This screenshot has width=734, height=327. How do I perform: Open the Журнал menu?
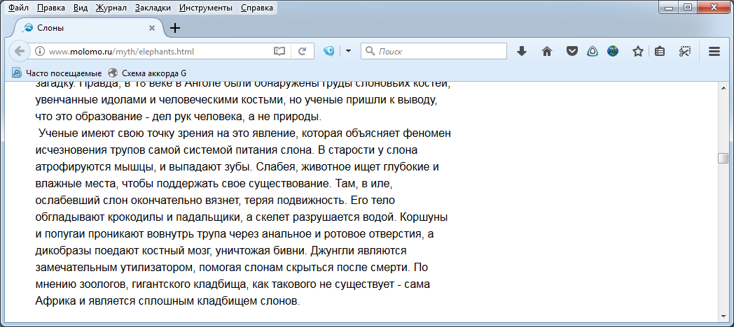(111, 8)
